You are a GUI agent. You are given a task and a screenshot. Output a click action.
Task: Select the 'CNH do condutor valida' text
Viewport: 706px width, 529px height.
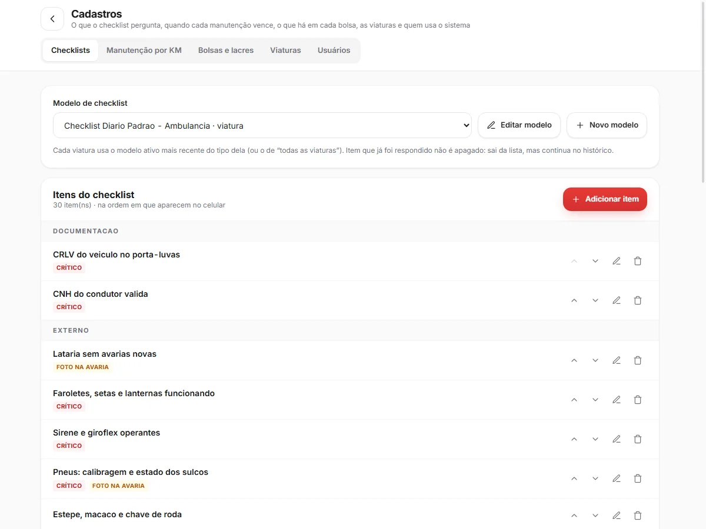pyautogui.click(x=101, y=294)
